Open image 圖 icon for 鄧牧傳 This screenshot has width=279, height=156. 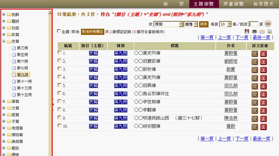click(263, 70)
